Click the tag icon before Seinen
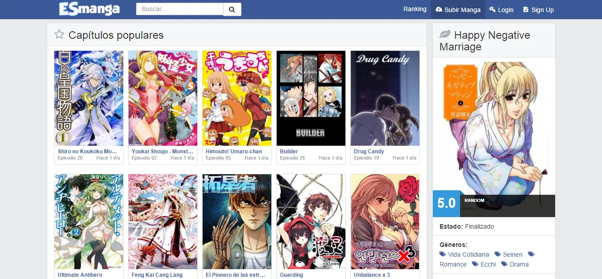Viewport: 602px width, 279px height. 498,254
